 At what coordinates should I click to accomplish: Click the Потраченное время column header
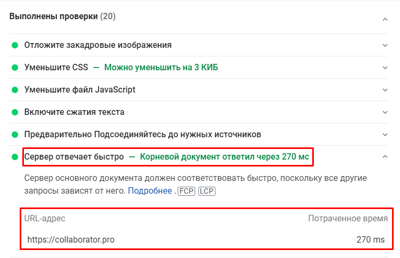[348, 219]
